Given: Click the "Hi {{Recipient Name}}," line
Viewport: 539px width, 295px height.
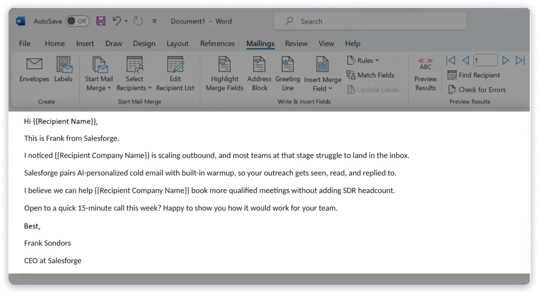Looking at the screenshot, I should point(61,121).
